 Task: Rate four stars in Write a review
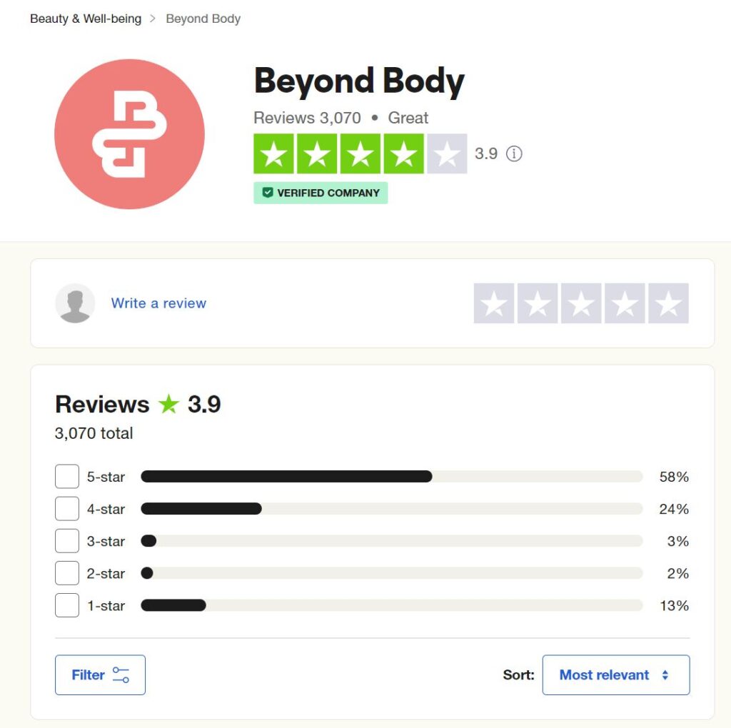[625, 303]
